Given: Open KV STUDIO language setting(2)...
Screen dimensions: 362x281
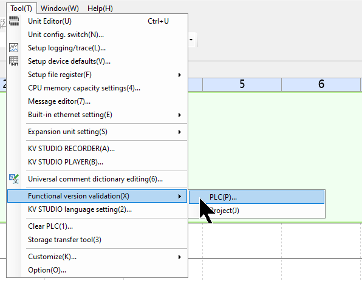Looking at the screenshot, I should pos(97,209).
